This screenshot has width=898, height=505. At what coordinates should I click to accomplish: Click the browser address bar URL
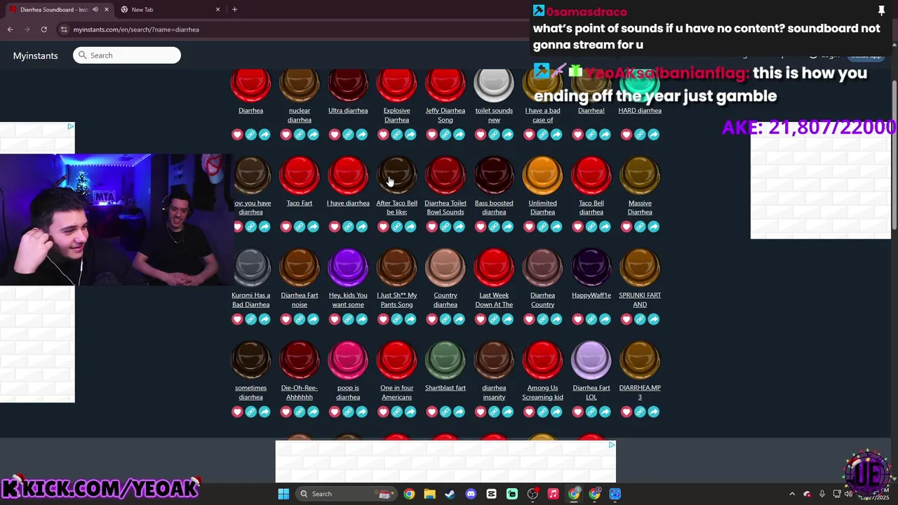[x=136, y=29]
